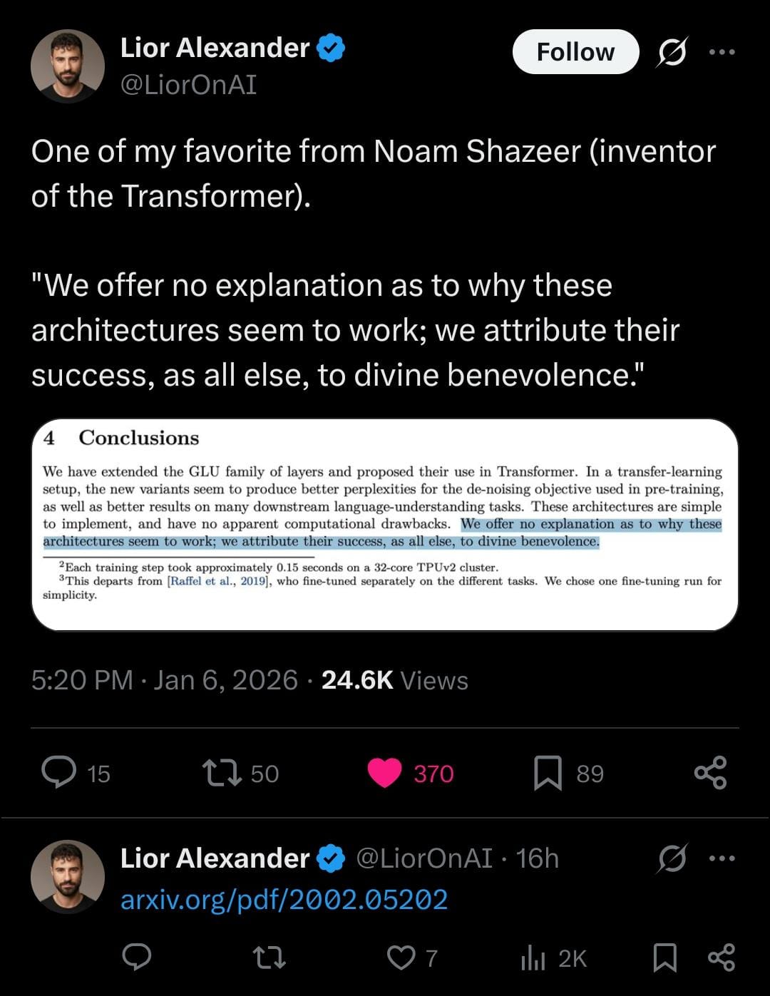This screenshot has height=996, width=770.
Task: Click the @LiorOnAI handle in the reply
Action: pos(424,858)
